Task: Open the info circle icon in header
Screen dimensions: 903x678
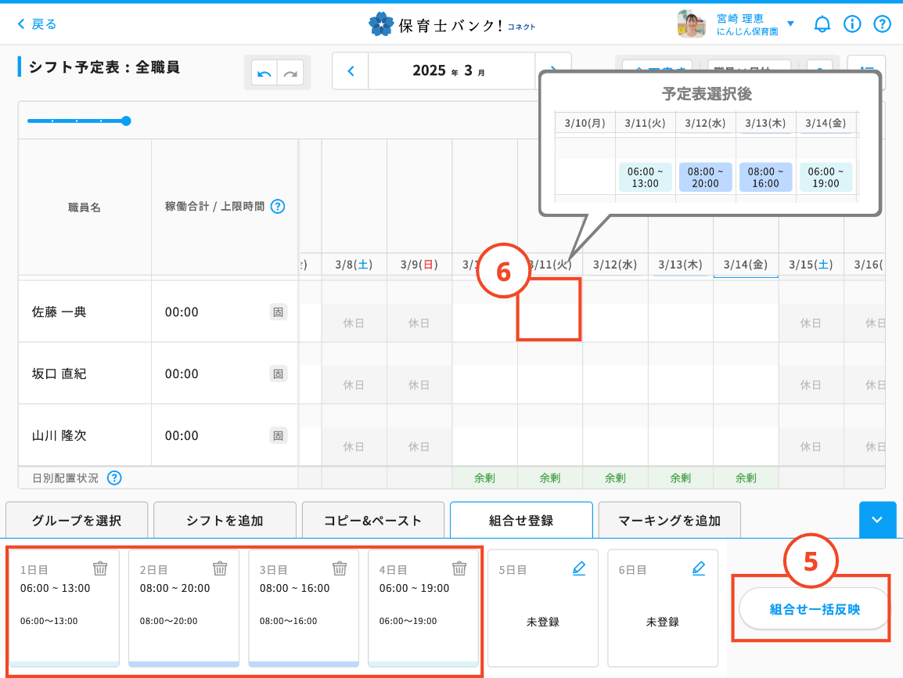Action: [852, 24]
